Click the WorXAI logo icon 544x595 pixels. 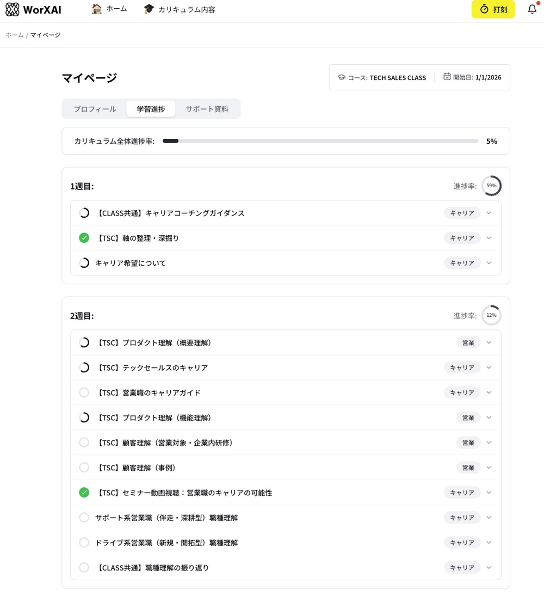tap(12, 9)
